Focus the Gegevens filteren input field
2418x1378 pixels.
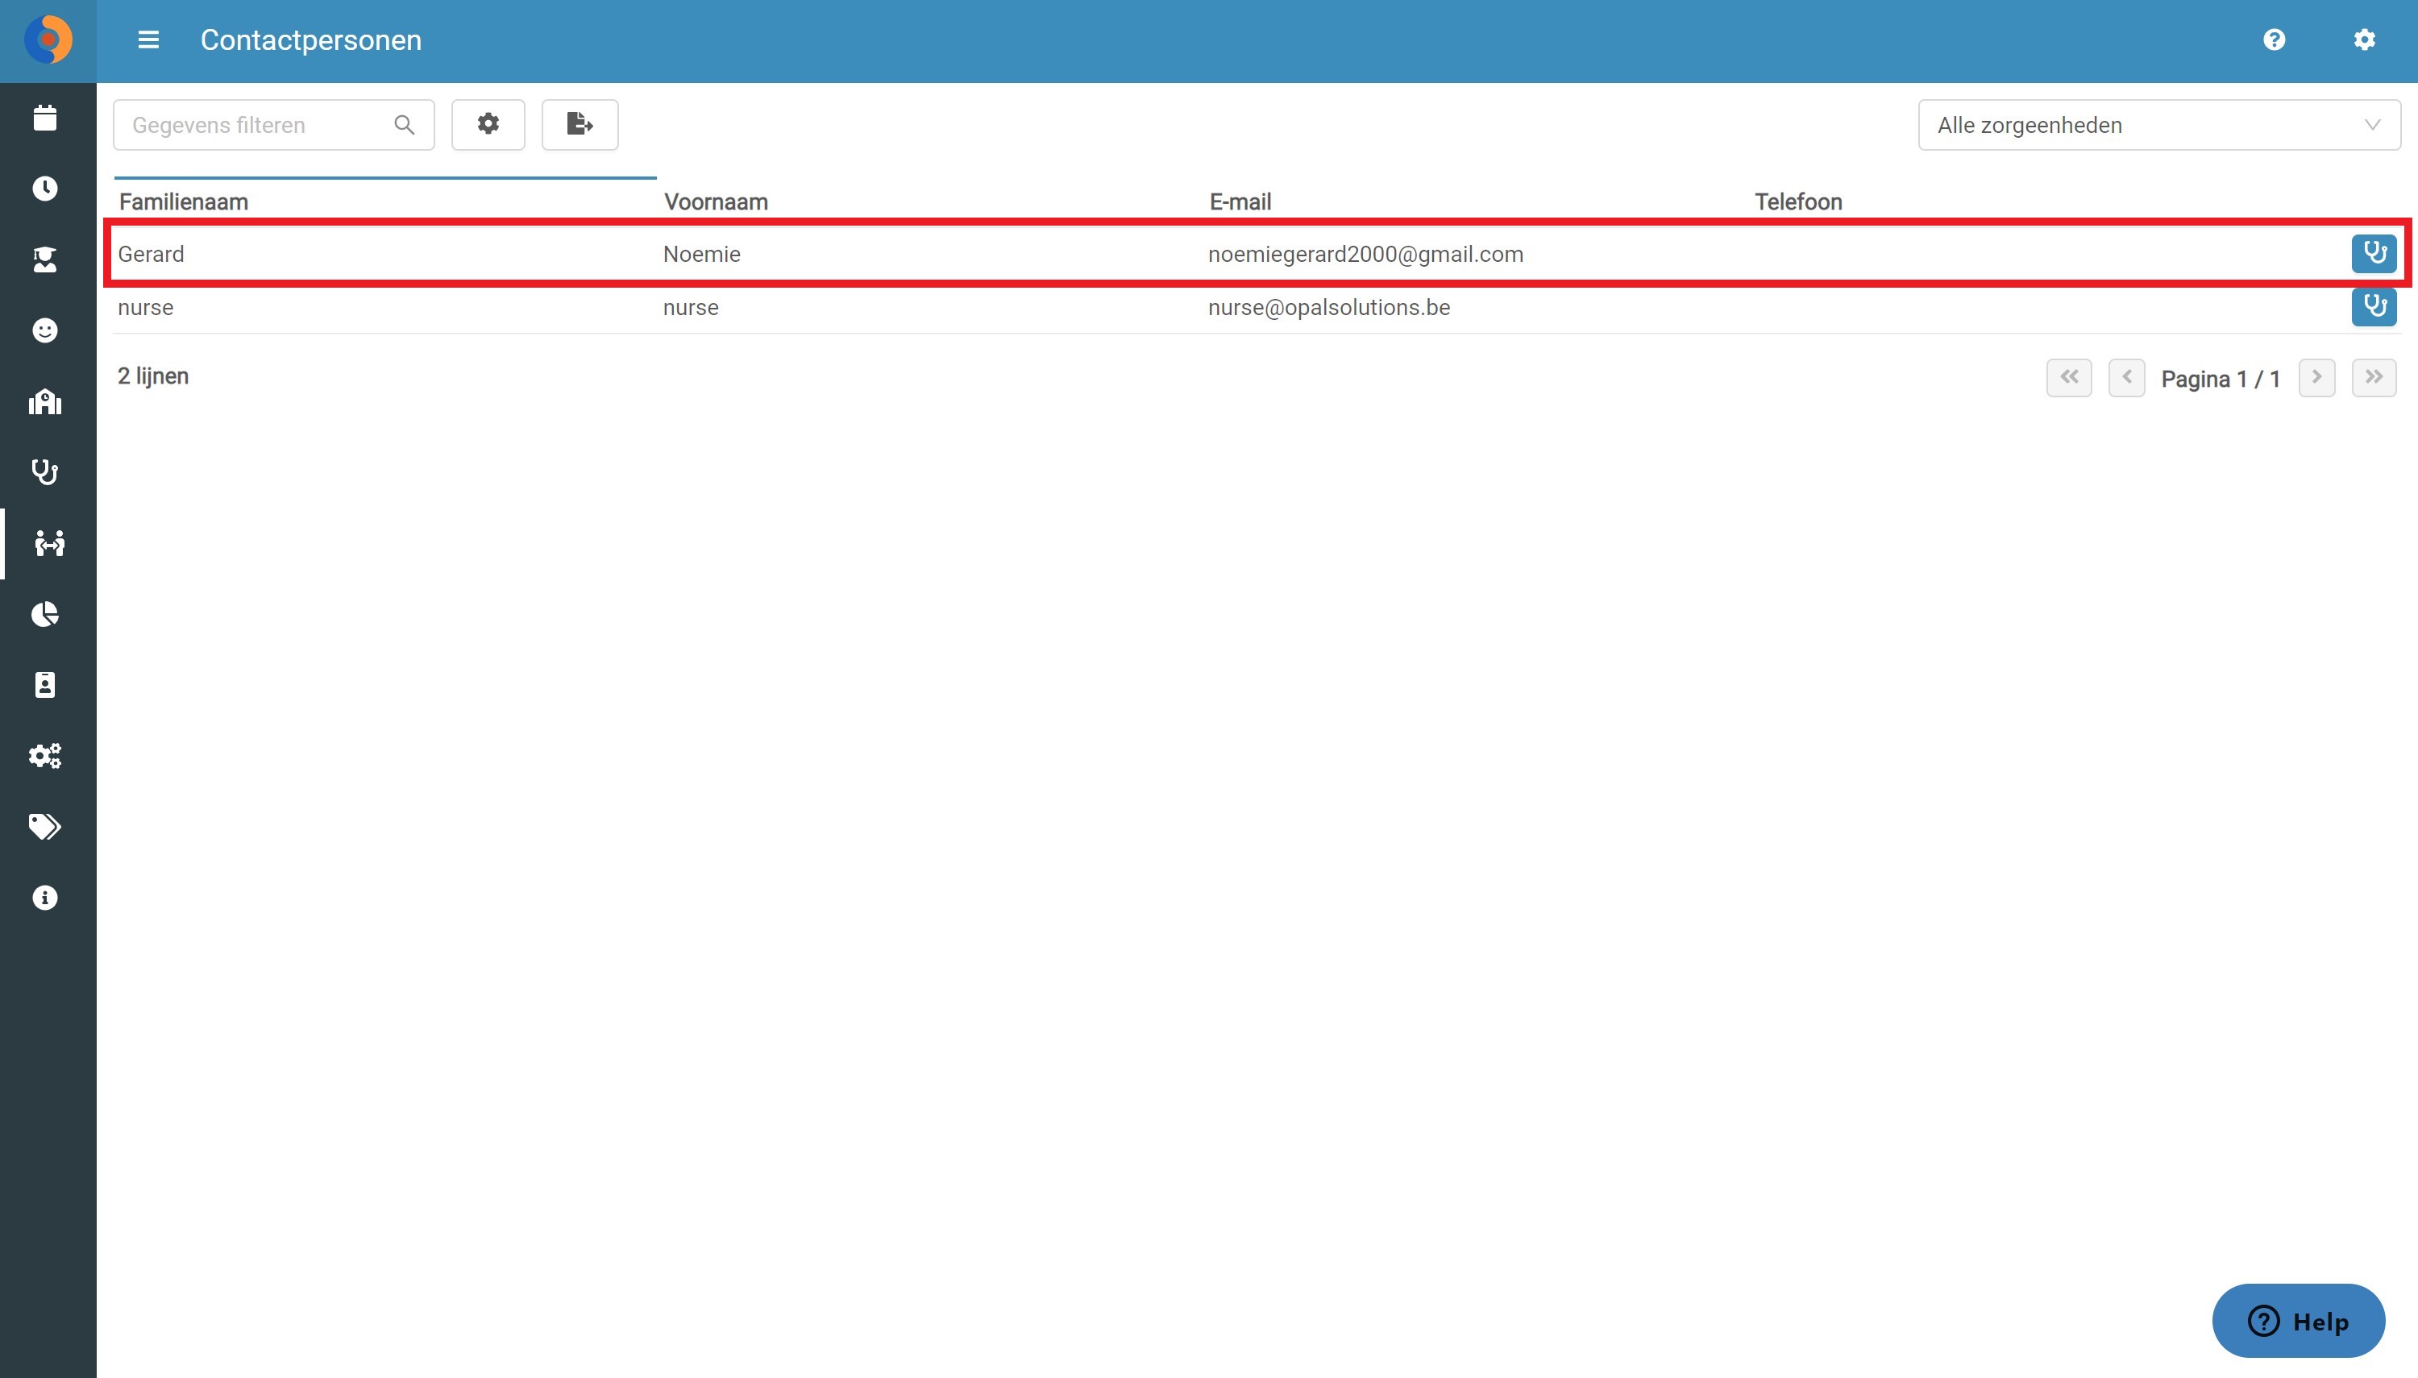click(x=273, y=125)
